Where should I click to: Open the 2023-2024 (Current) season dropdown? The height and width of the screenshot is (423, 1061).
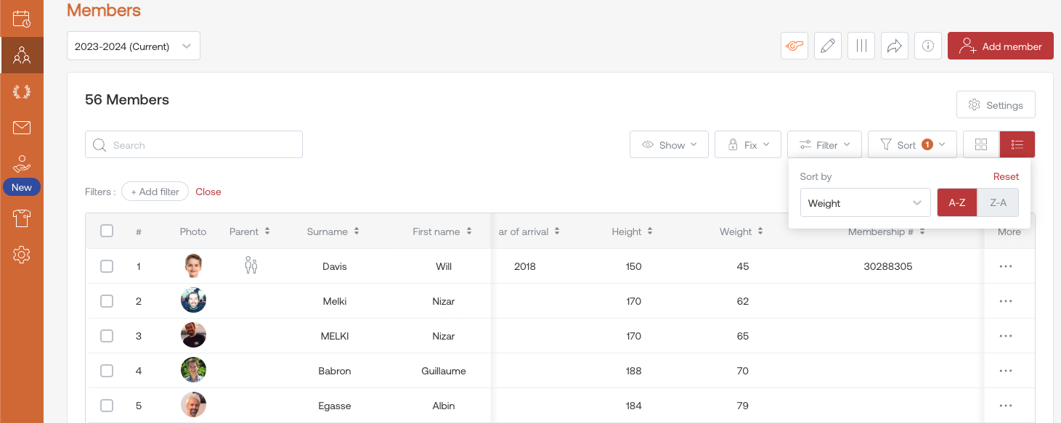click(x=134, y=46)
